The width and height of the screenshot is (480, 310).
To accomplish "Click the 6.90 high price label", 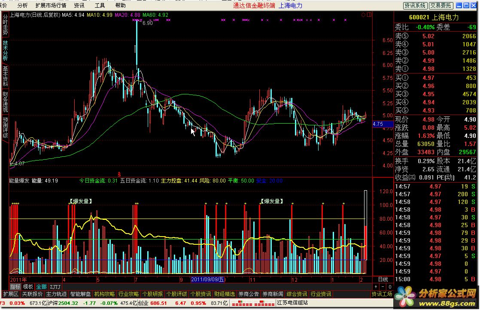I will [148, 23].
